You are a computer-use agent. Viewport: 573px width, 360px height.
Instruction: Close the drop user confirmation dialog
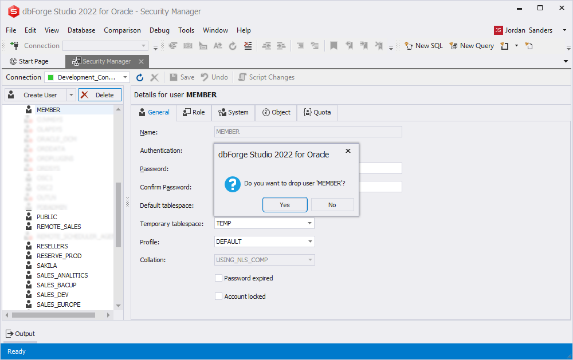tap(348, 151)
